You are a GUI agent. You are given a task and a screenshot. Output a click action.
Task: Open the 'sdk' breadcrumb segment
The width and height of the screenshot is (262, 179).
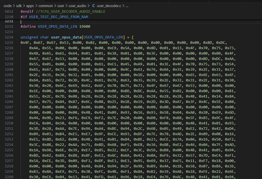click(x=19, y=6)
